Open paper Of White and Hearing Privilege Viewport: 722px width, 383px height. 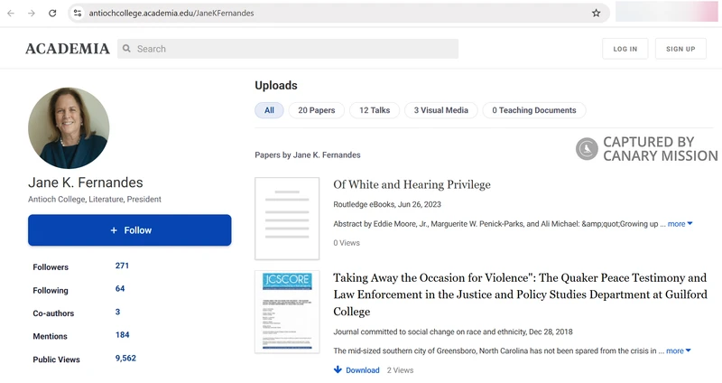click(412, 184)
